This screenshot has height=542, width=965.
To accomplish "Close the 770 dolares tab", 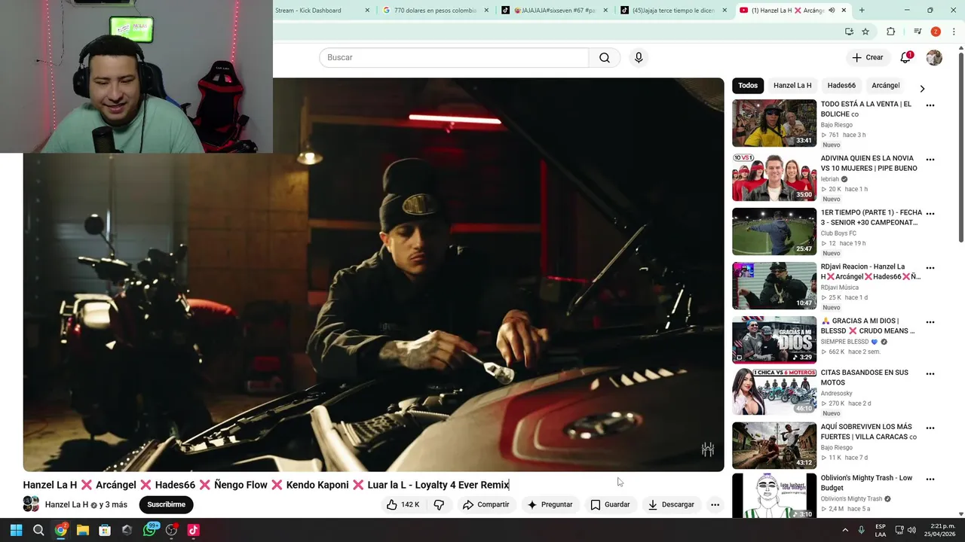I will point(486,11).
